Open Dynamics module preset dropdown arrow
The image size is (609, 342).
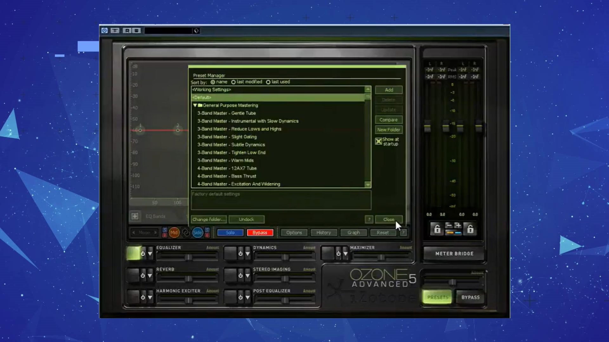(x=248, y=254)
